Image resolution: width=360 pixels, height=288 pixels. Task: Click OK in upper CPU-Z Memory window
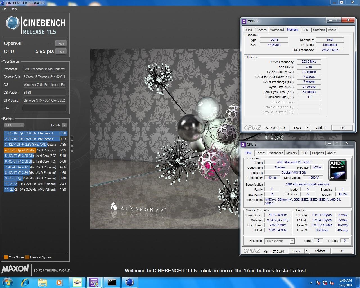click(342, 128)
